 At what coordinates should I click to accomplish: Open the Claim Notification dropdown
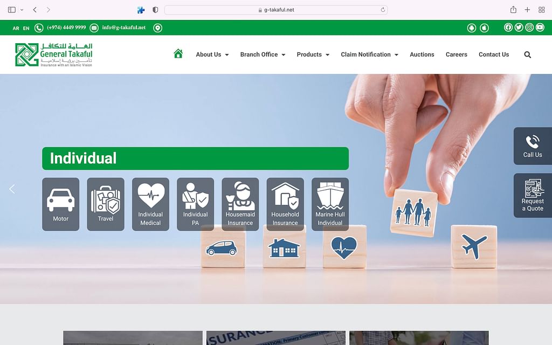click(369, 54)
